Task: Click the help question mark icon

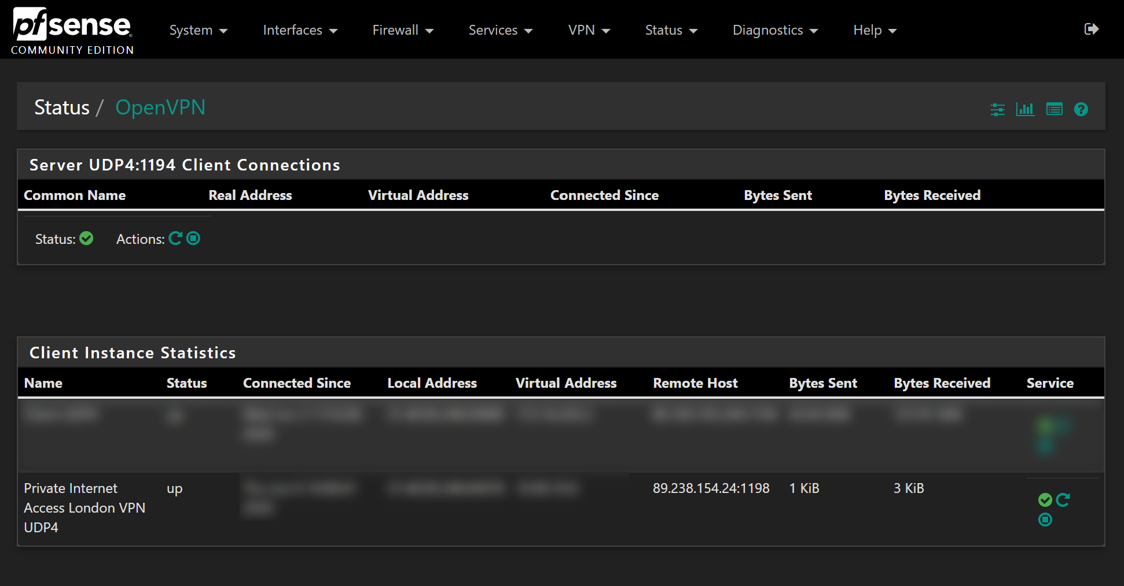Action: pyautogui.click(x=1081, y=109)
